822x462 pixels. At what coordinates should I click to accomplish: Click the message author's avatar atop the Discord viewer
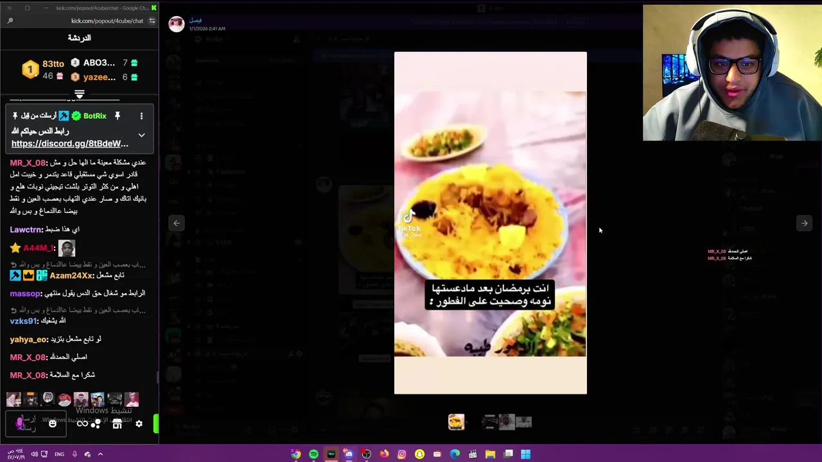pos(177,24)
